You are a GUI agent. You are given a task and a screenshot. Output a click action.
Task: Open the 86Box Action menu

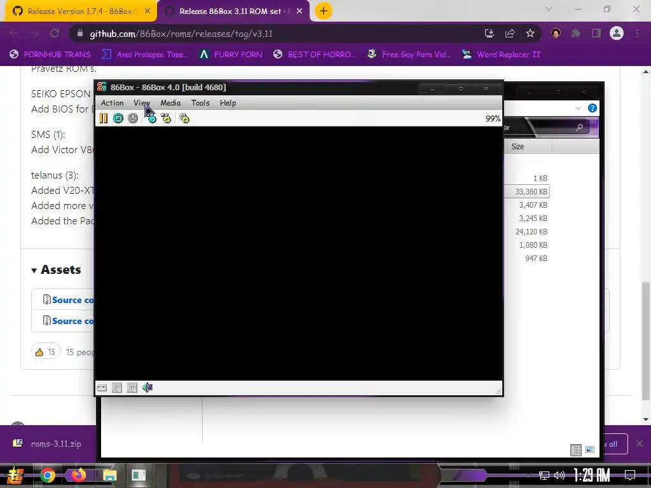112,103
